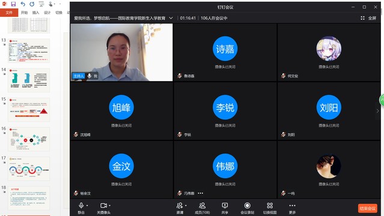
Task: Click the red End Meeting button
Action: [x=368, y=208]
